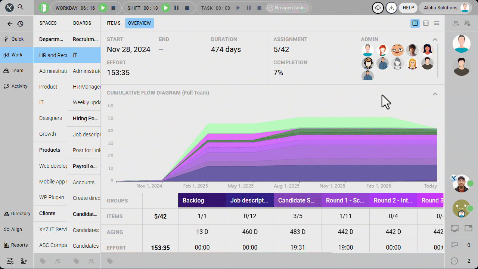Select the Overview tab
Screen dimensions: 478x269
tap(139, 23)
